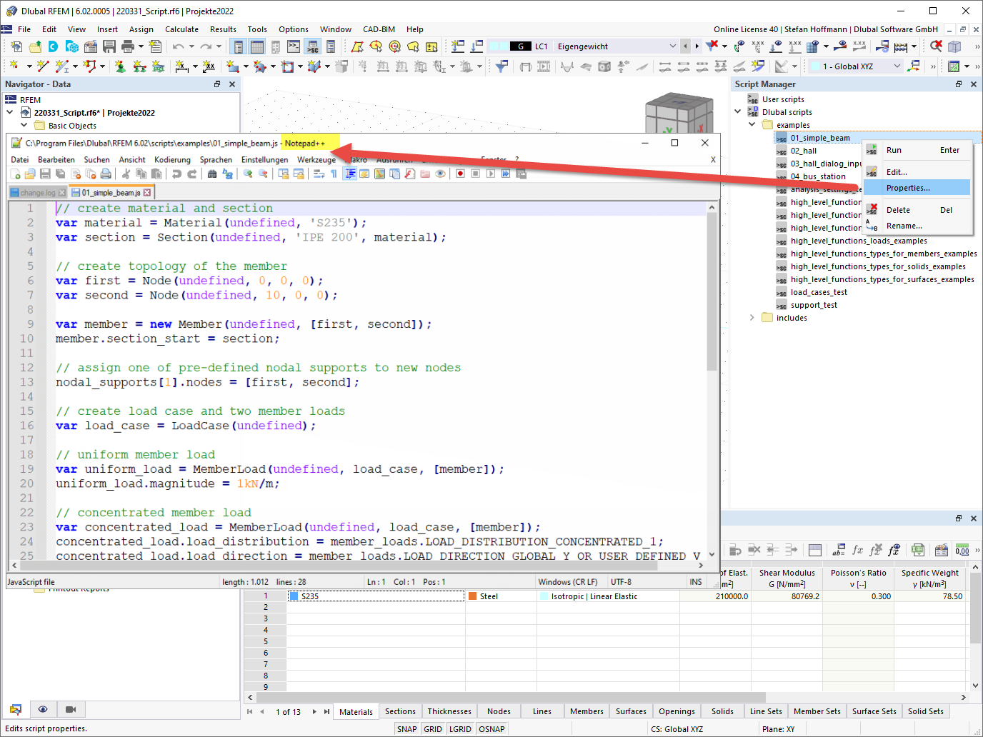Switch to the Sections tab at the bottom
This screenshot has height=737, width=983.
click(x=400, y=711)
